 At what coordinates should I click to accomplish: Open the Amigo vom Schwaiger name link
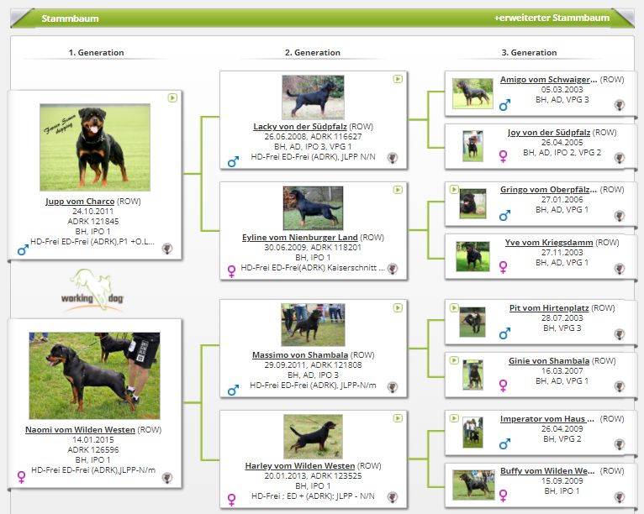[548, 80]
